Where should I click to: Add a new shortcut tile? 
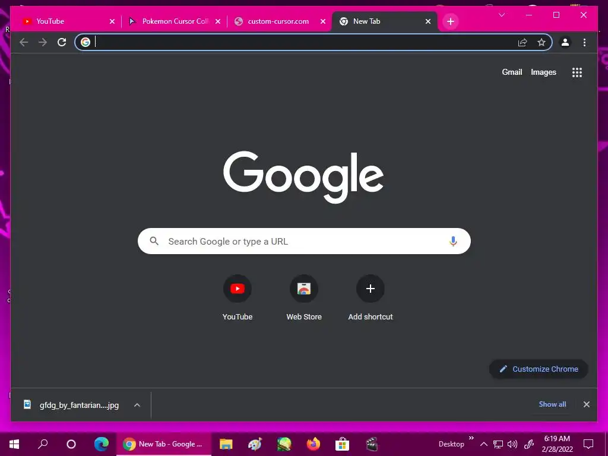click(370, 297)
